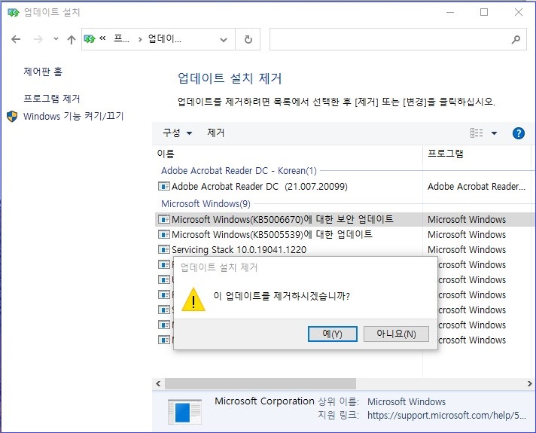The width and height of the screenshot is (536, 433).
Task: Click the Adobe Acrobat Reader... program cell
Action: point(477,187)
